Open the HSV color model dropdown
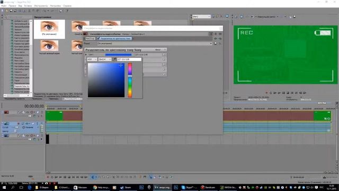The width and height of the screenshot is (339, 191). tap(92, 59)
